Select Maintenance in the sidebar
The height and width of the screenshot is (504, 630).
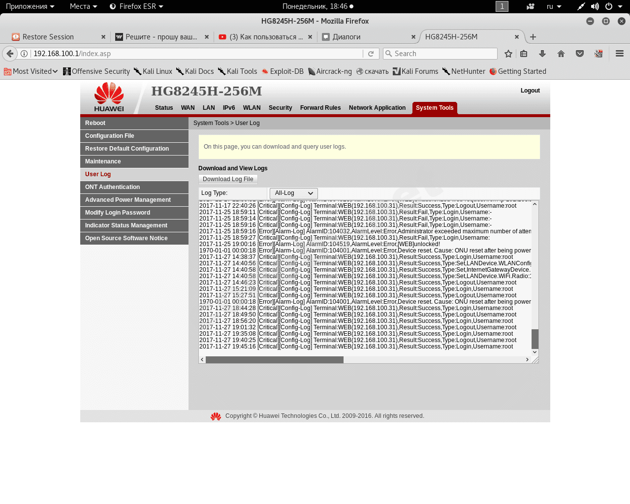134,161
